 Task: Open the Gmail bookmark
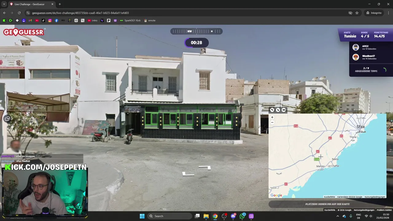(30, 21)
